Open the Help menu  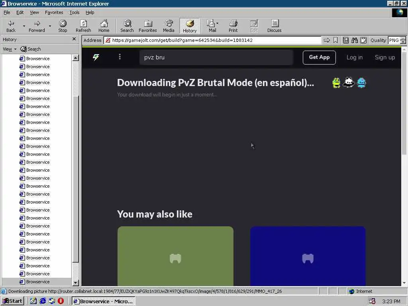pos(90,12)
